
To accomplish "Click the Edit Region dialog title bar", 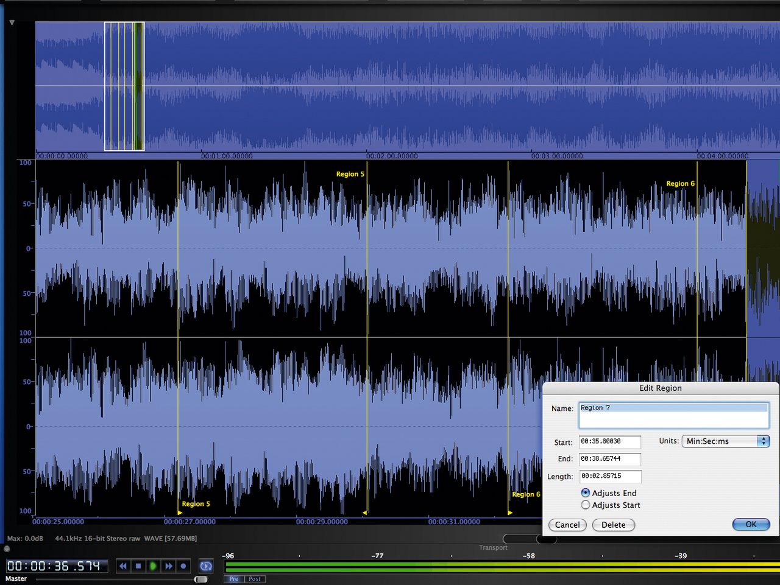I will (x=661, y=388).
